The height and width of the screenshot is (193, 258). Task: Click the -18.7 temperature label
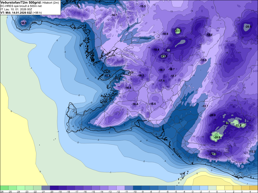pos(162,70)
